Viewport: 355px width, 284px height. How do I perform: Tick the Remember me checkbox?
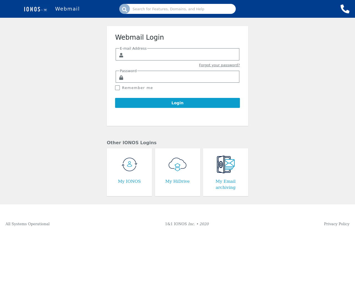tap(118, 88)
